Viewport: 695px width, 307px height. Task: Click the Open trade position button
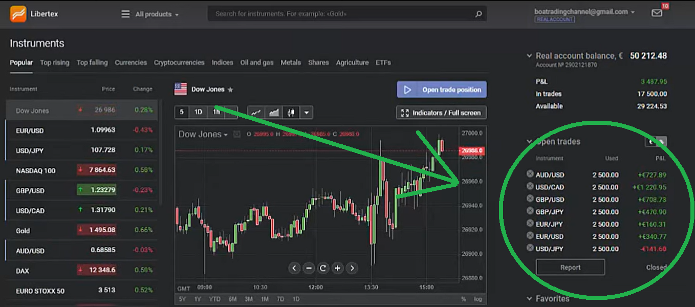442,90
